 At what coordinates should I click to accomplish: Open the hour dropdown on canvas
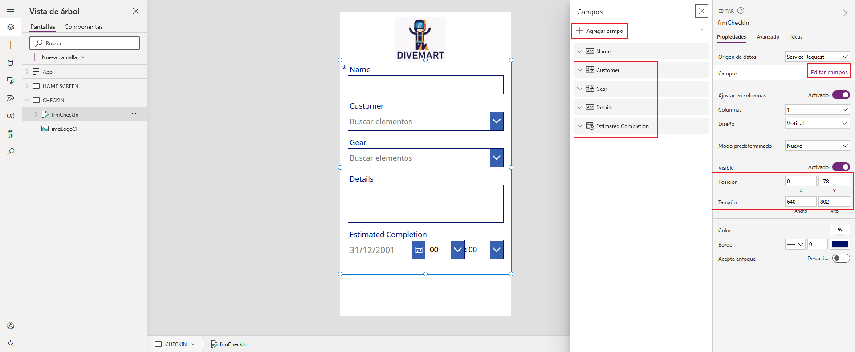click(458, 250)
